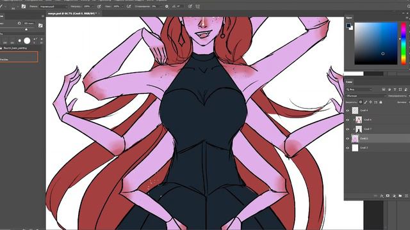410x230 pixels.
Task: Lock all layer attributes
Action: coord(381,102)
